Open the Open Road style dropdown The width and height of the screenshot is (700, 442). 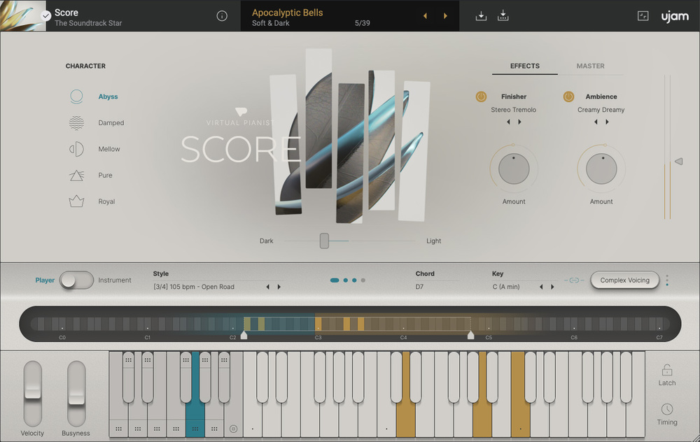click(x=194, y=287)
